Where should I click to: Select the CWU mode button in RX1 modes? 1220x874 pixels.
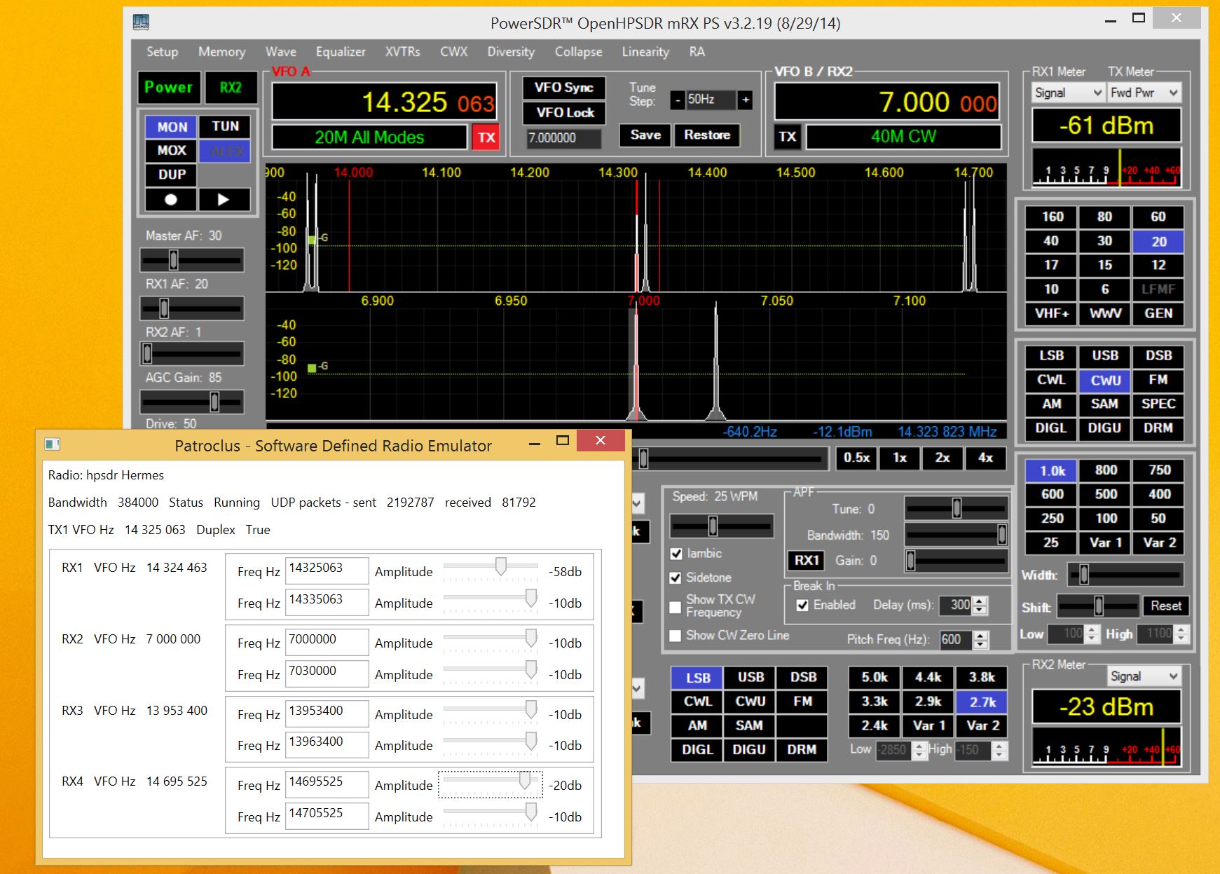click(1105, 380)
